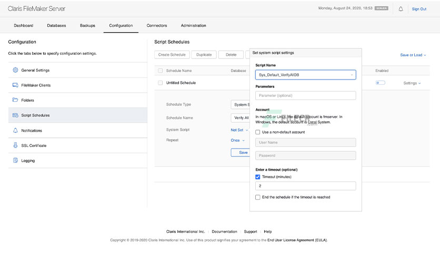Click the Untitled Schedule row name
The width and height of the screenshot is (440, 255).
(181, 83)
